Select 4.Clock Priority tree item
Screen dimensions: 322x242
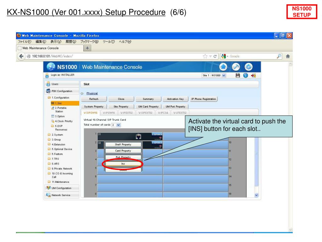(x=62, y=121)
